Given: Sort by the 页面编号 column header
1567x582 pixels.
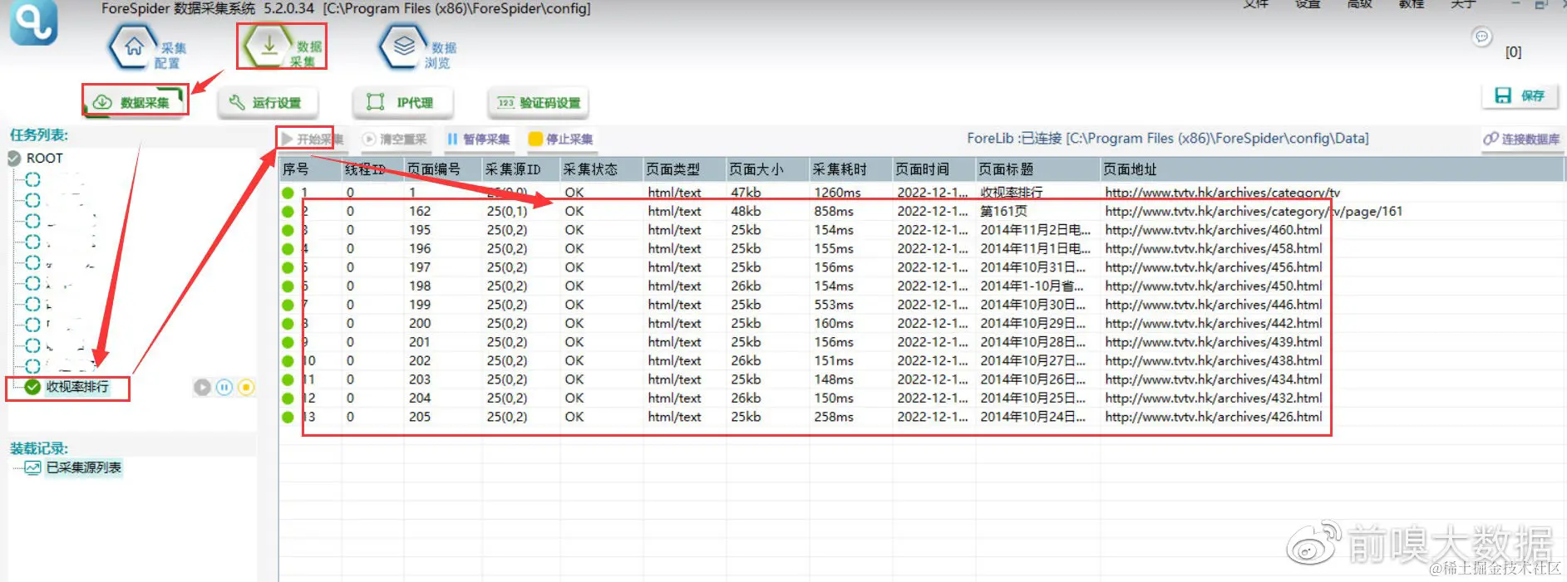Looking at the screenshot, I should click(442, 169).
